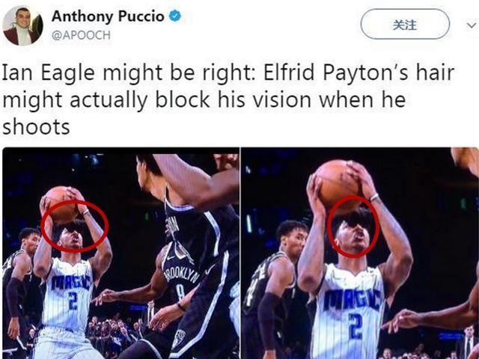Open the right tweet photo
The image size is (479, 359).
click(x=360, y=253)
